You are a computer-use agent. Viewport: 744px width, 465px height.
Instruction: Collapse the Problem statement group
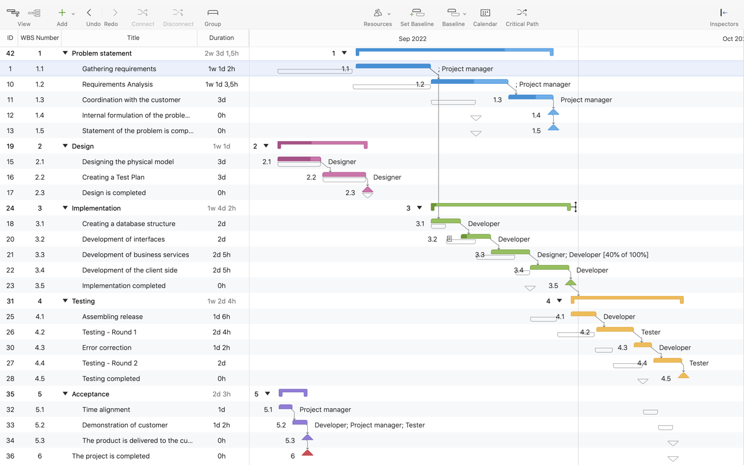65,53
